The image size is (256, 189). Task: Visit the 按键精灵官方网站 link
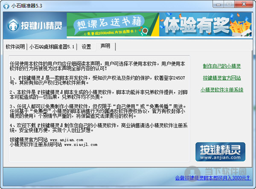(222, 78)
